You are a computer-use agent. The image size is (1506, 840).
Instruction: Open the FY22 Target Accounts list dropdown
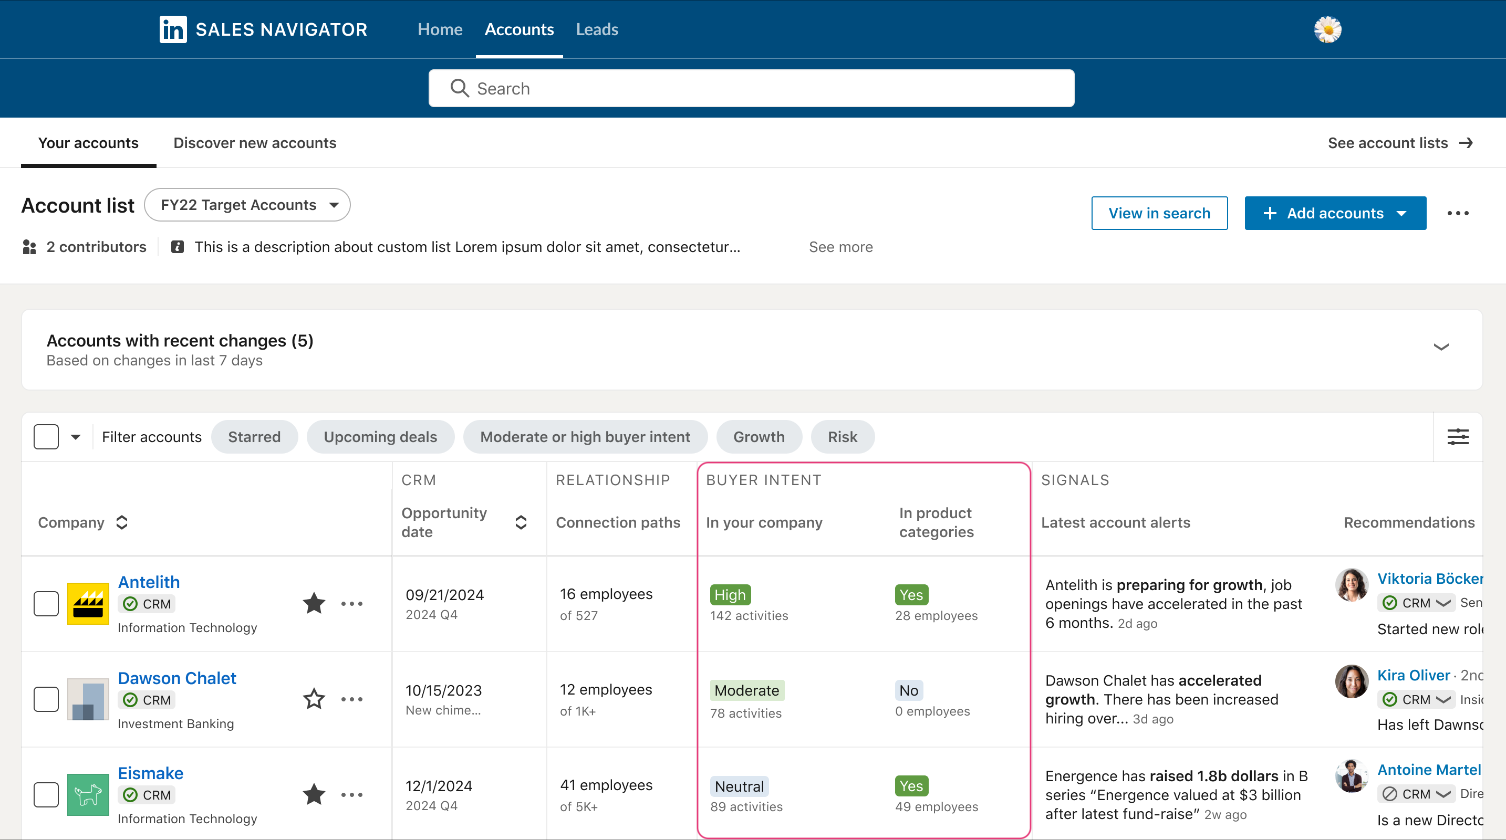click(x=247, y=205)
